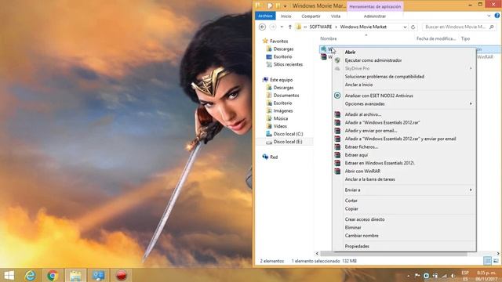Choose Copiar in the context menu
502x282 pixels.
(404, 209)
